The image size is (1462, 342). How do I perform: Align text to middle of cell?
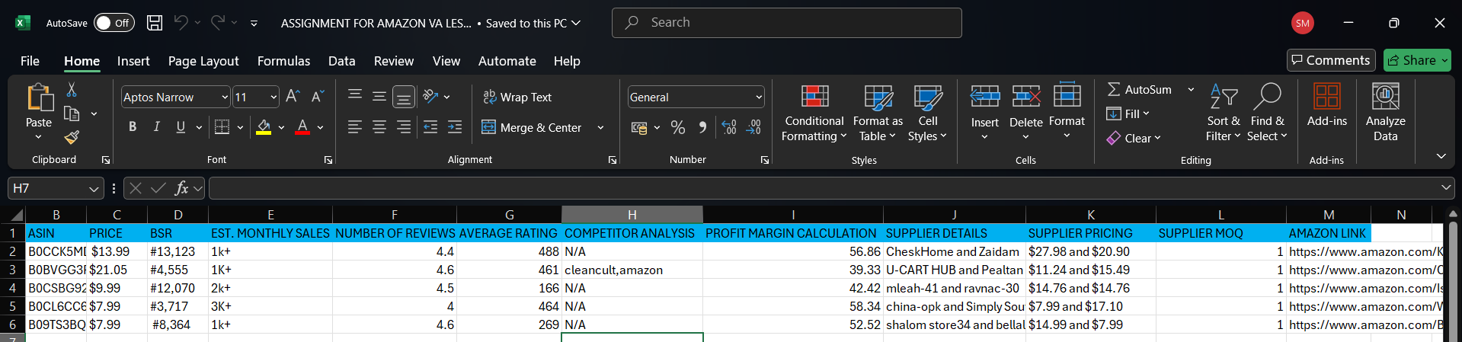(379, 96)
